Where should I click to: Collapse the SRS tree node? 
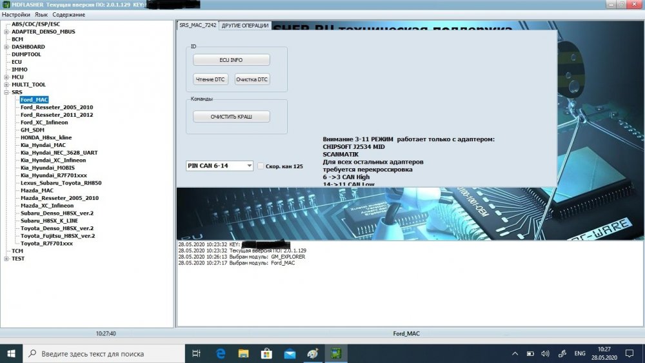tap(6, 92)
